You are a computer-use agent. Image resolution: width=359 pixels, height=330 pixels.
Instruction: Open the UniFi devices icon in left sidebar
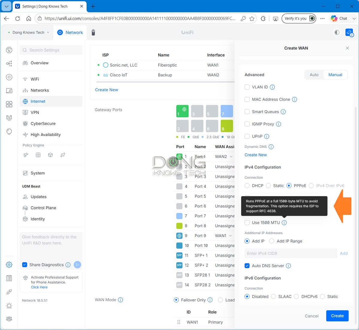(x=9, y=77)
